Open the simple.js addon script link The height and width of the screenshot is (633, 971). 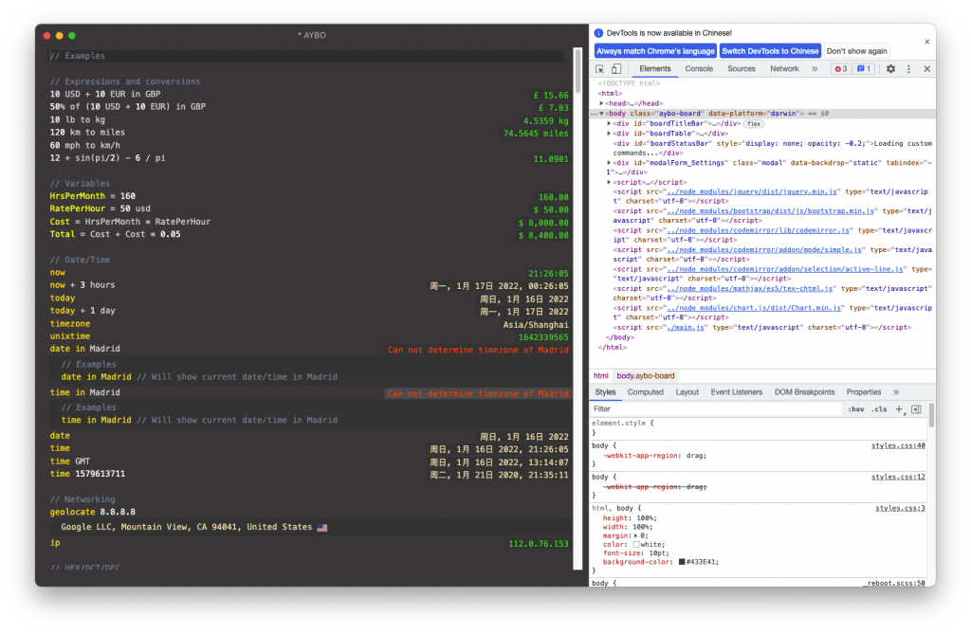(x=764, y=250)
